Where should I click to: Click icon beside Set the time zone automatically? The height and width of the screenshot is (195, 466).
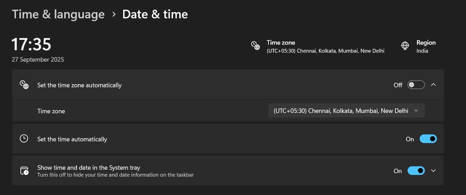coord(24,85)
